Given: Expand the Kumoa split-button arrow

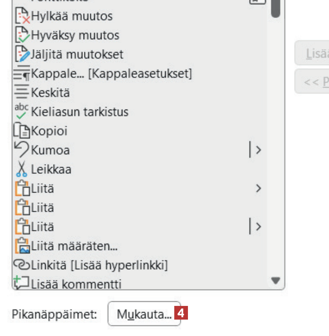Looking at the screenshot, I should 257,150.
